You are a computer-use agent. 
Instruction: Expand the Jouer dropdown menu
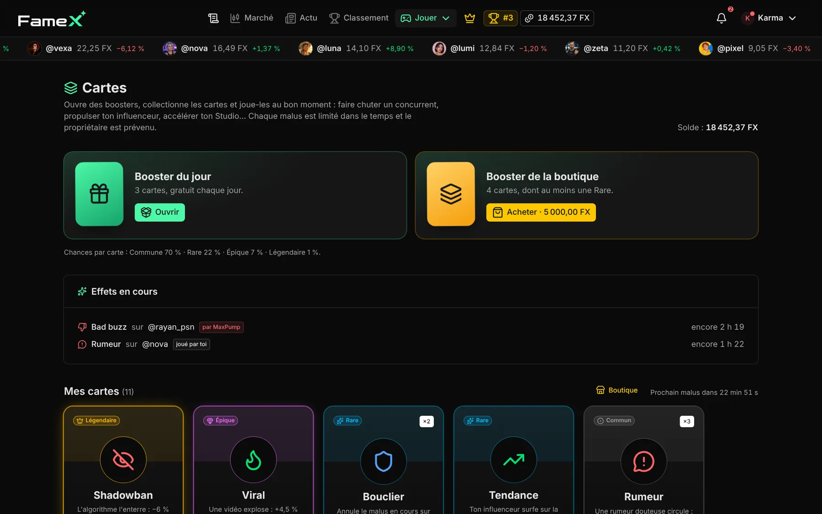pyautogui.click(x=425, y=18)
